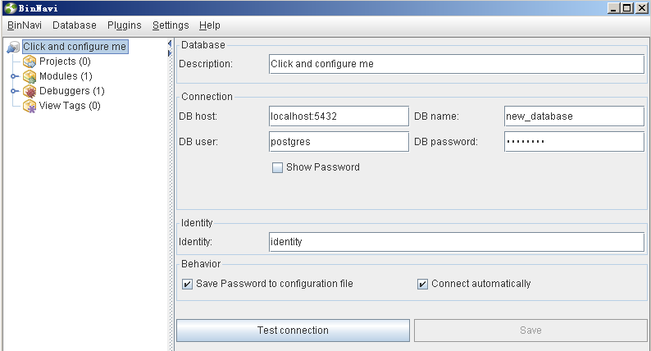Expand the Debuggers (1) tree node
This screenshot has height=351, width=651.
pyautogui.click(x=14, y=90)
